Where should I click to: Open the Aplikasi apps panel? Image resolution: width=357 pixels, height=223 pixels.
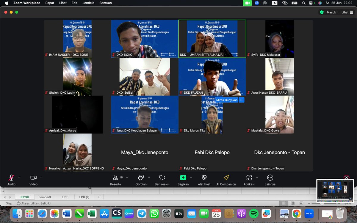[x=249, y=178]
